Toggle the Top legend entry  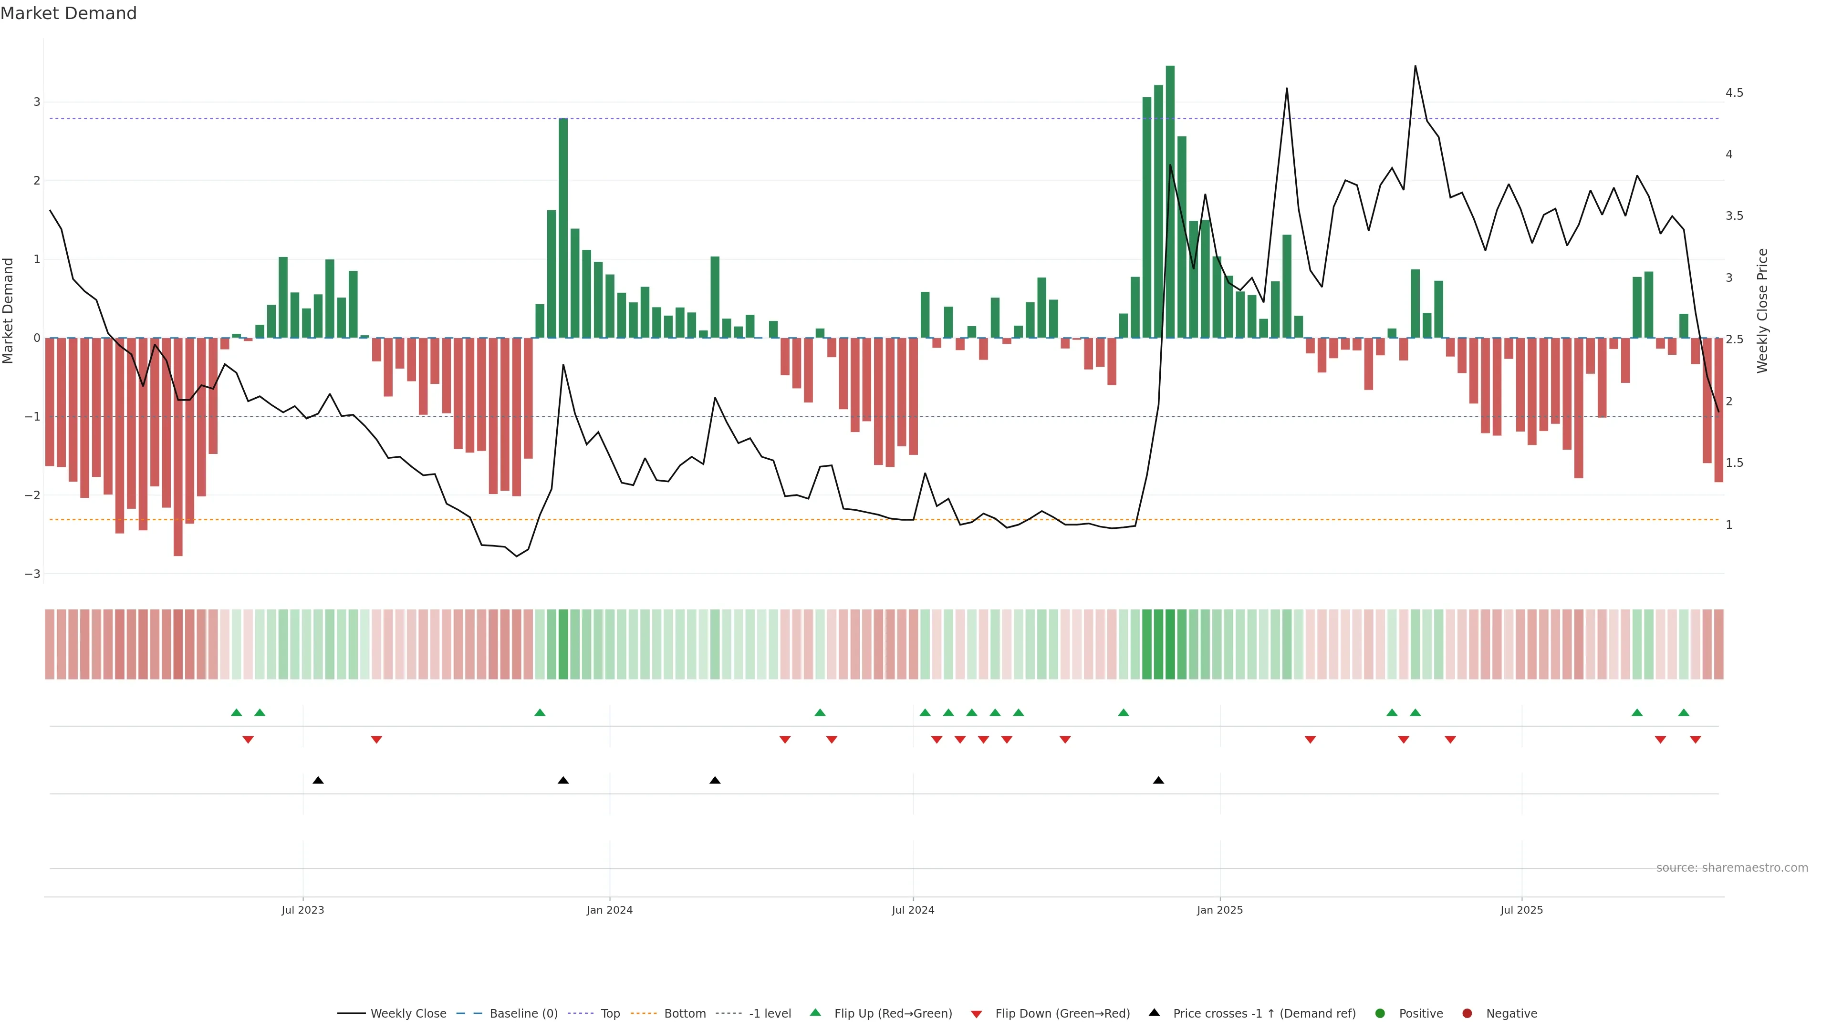pyautogui.click(x=610, y=1014)
